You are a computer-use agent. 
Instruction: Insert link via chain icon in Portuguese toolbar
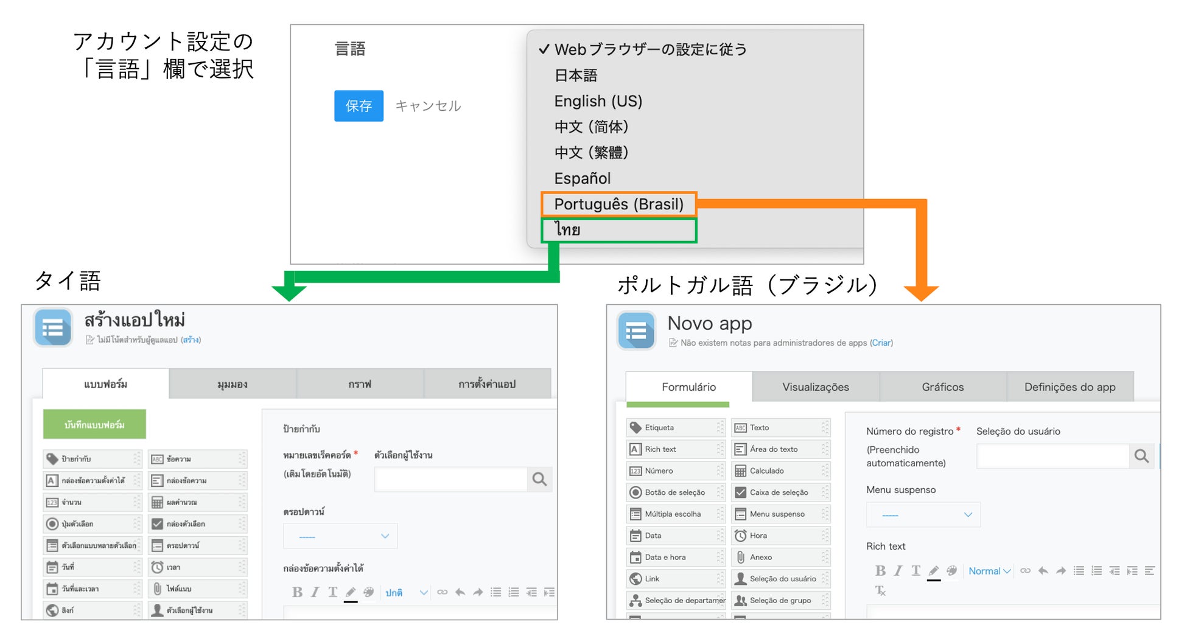1026,570
